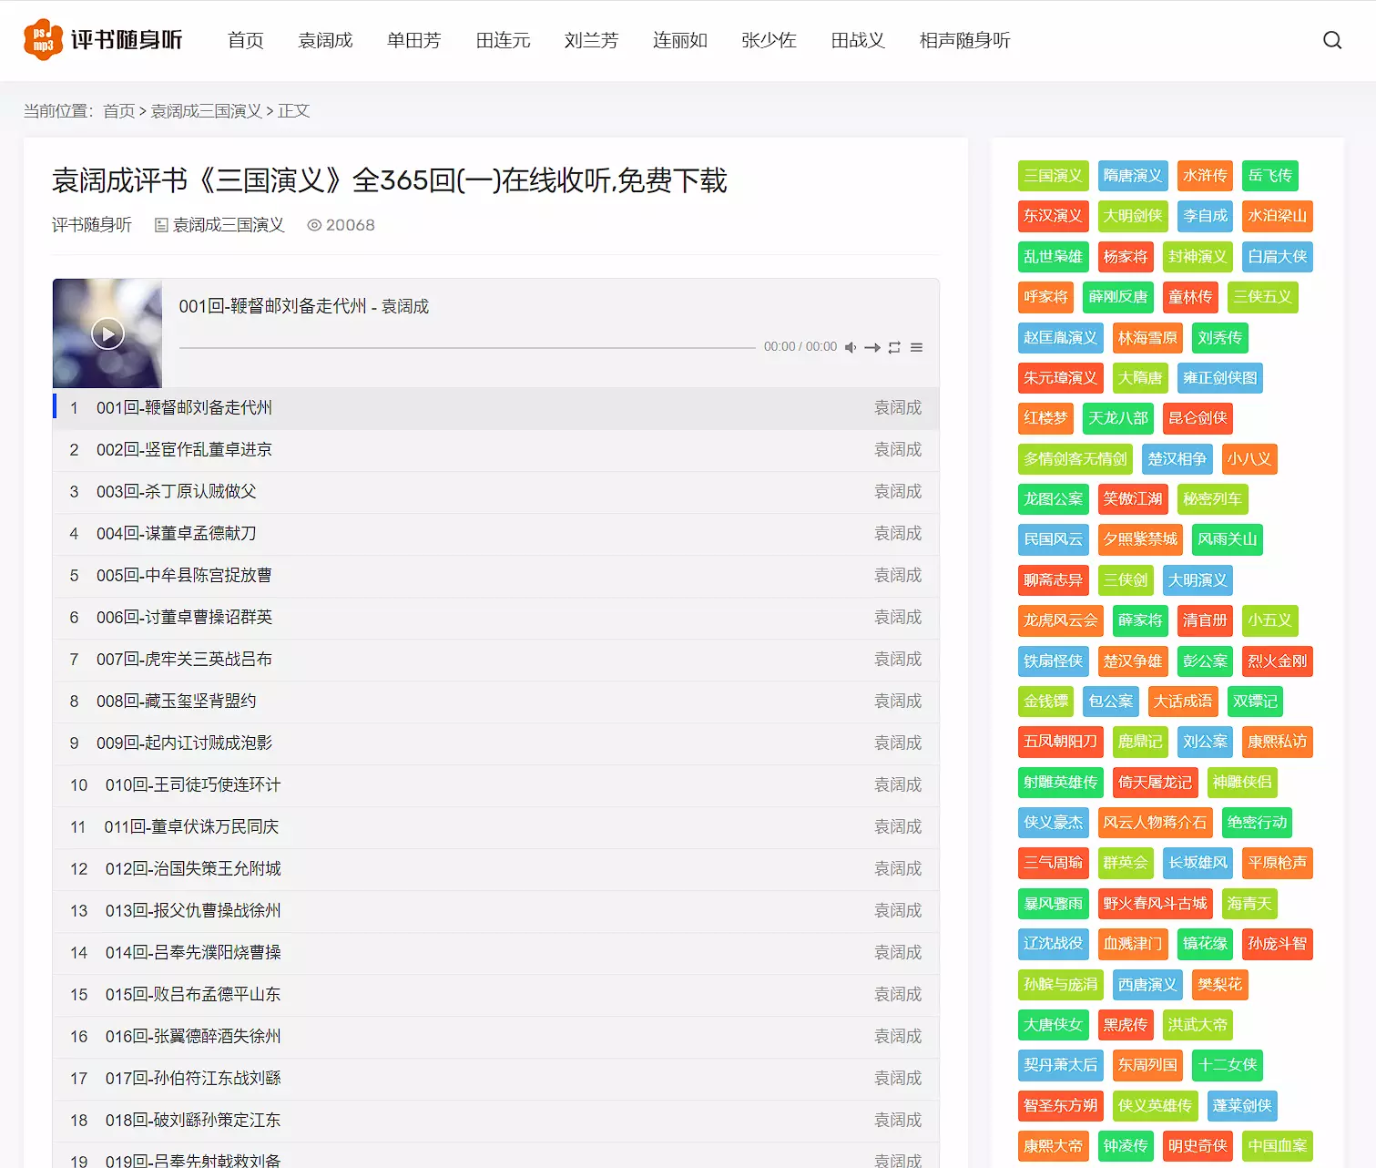Seek on the audio progress bar

point(466,347)
